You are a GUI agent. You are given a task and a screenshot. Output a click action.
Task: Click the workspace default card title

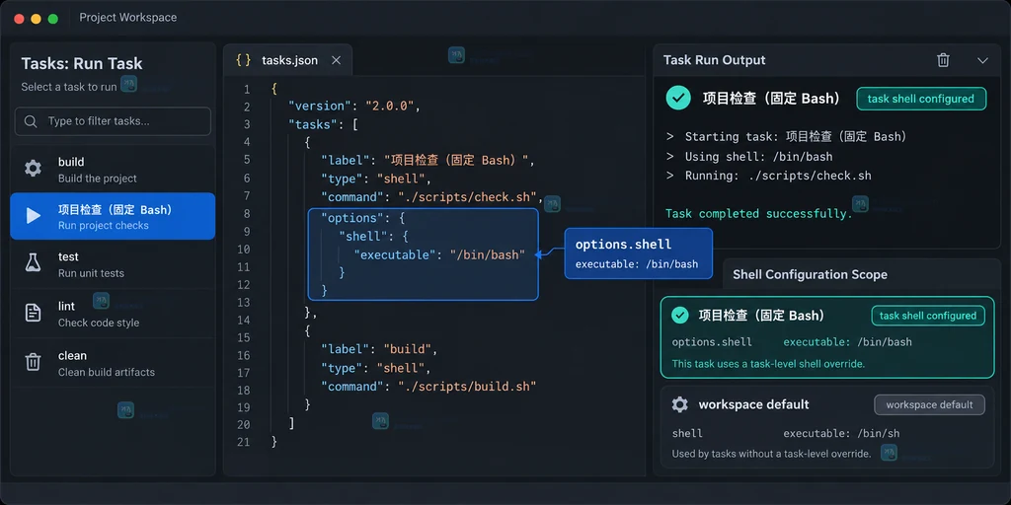tap(753, 404)
